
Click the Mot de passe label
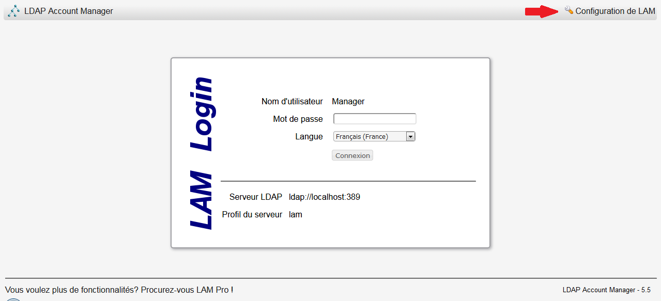(298, 119)
